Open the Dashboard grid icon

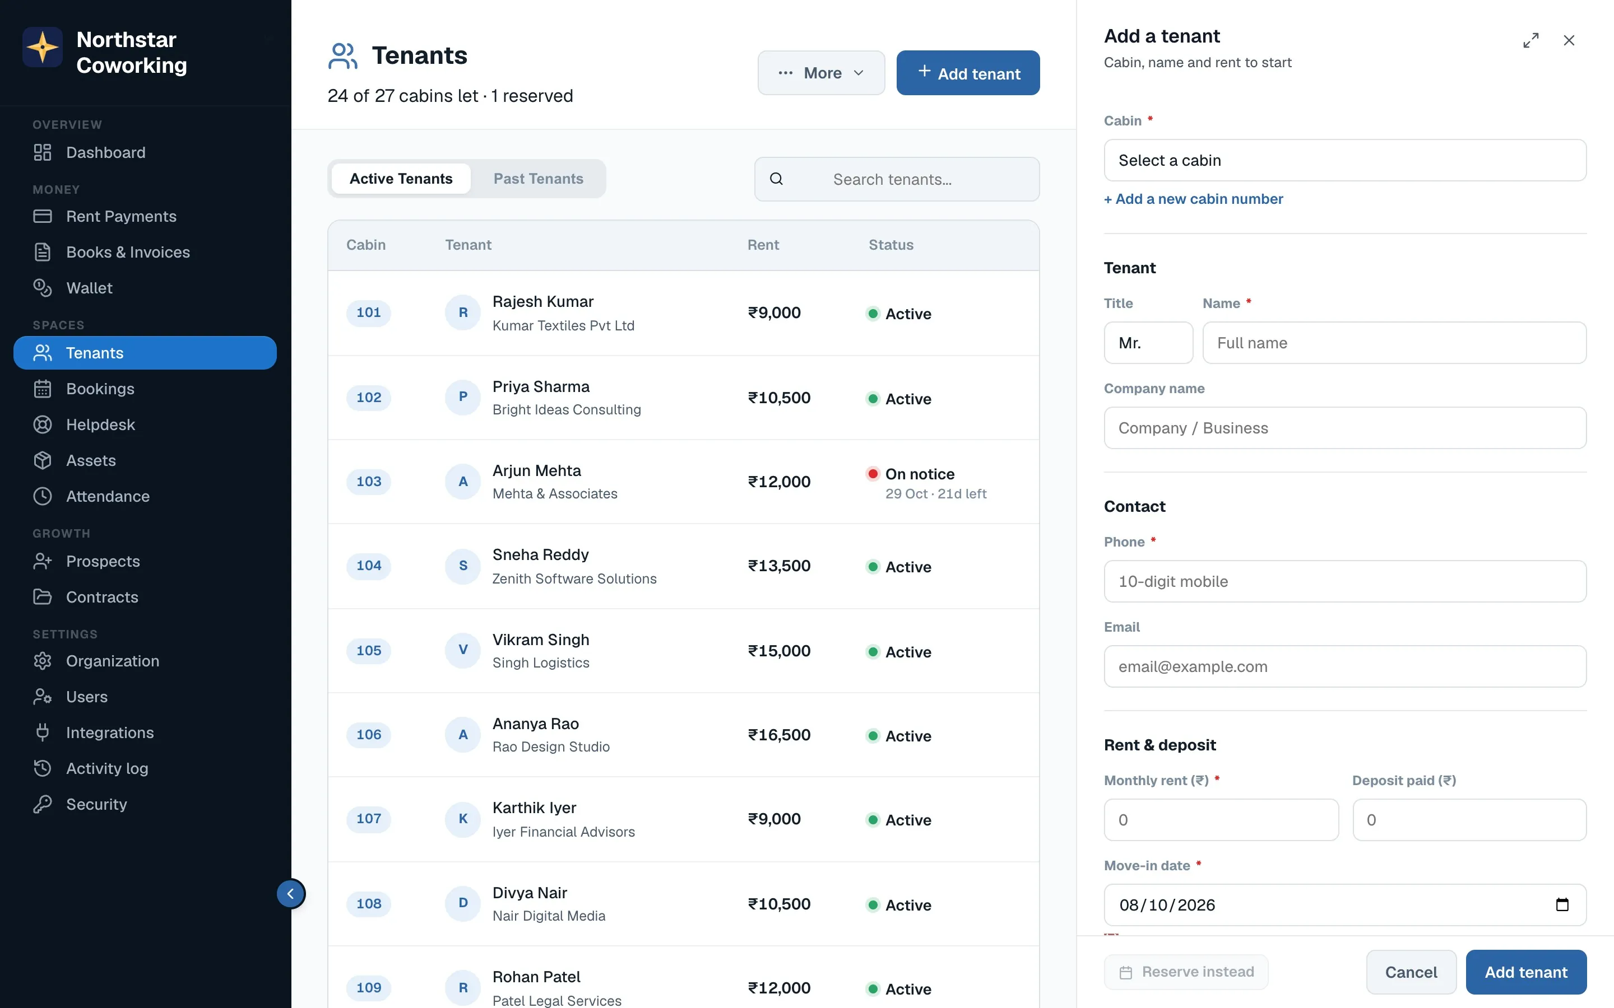coord(43,153)
